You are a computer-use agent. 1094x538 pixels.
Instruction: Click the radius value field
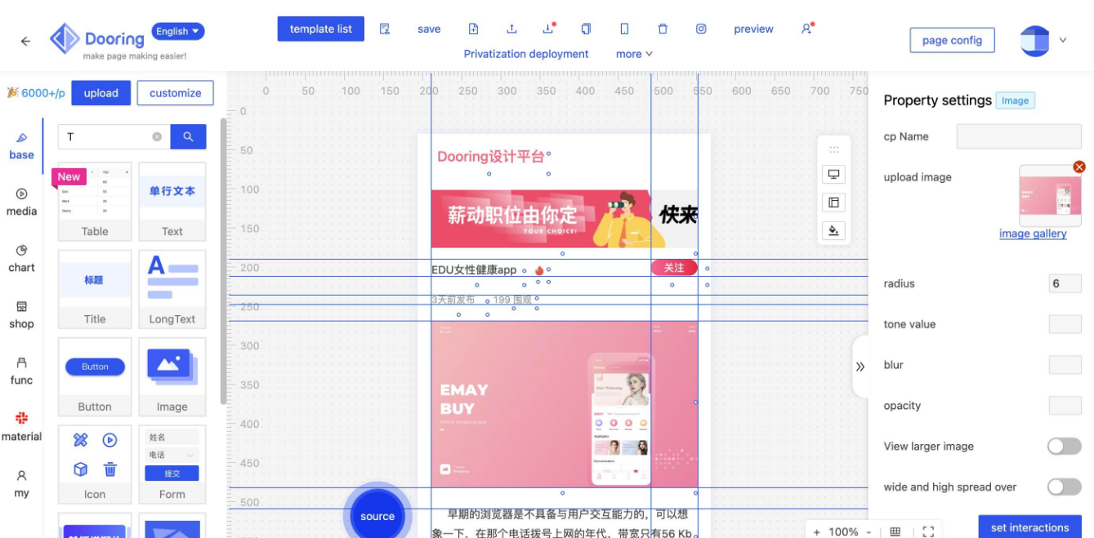click(1065, 283)
